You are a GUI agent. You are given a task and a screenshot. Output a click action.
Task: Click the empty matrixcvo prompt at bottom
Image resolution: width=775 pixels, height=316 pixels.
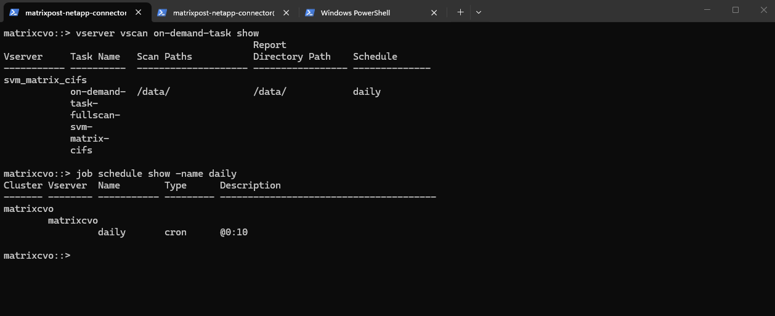click(37, 256)
